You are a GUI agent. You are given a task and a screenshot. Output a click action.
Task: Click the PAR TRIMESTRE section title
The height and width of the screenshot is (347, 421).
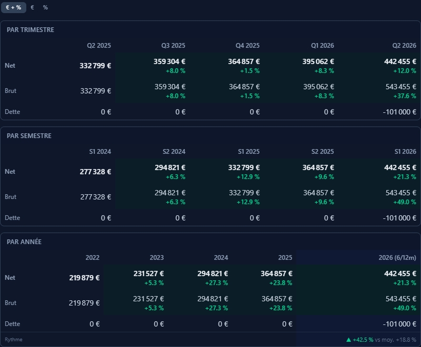point(31,30)
